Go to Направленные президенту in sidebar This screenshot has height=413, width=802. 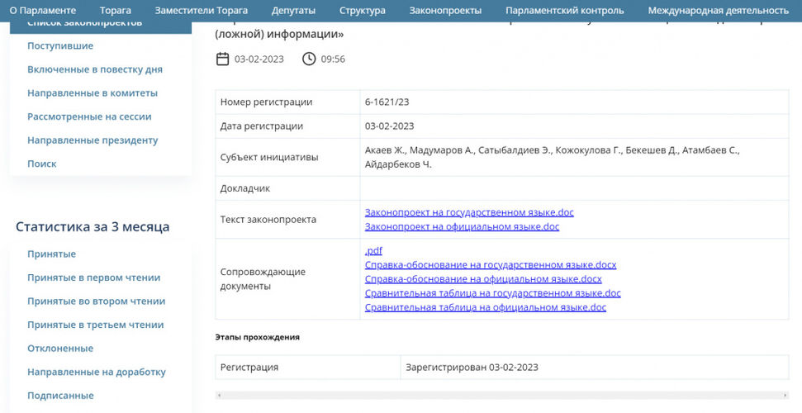click(x=92, y=140)
